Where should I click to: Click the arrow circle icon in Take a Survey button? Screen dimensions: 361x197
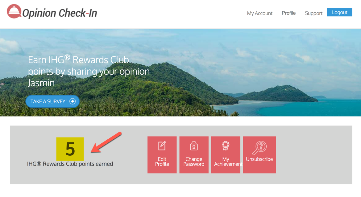point(73,101)
